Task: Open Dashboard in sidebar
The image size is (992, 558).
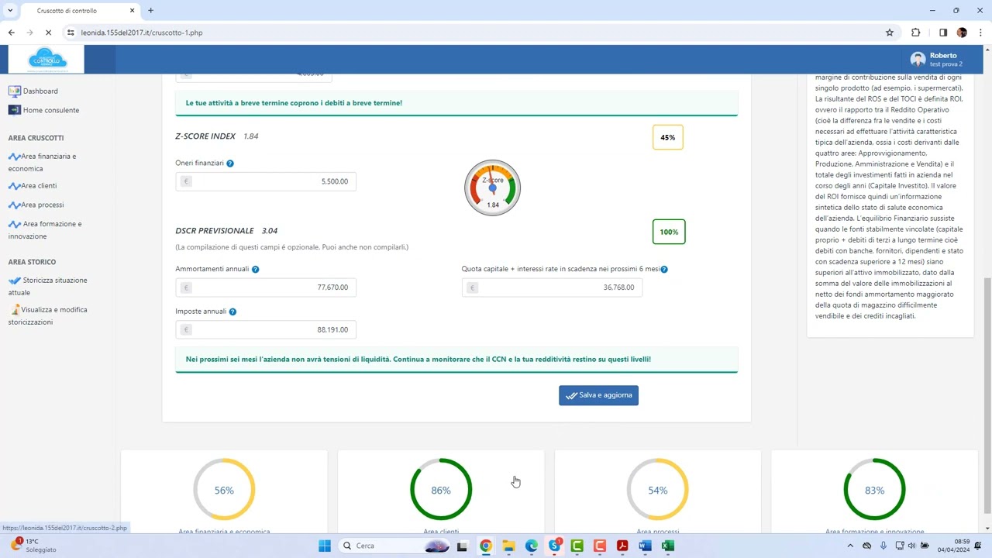Action: [x=40, y=91]
